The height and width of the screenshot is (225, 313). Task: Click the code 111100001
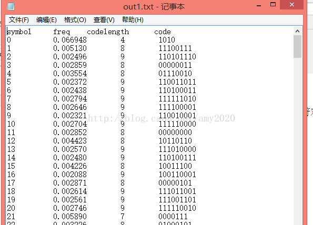point(177,107)
